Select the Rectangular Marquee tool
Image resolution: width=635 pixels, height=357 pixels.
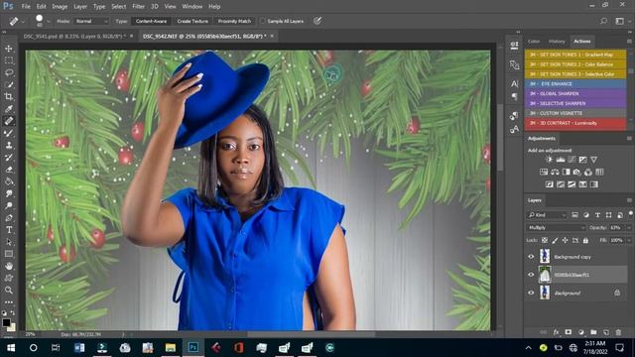[9, 60]
